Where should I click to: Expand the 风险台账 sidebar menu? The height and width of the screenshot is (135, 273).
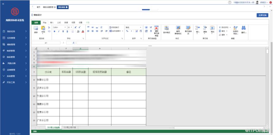point(15,63)
